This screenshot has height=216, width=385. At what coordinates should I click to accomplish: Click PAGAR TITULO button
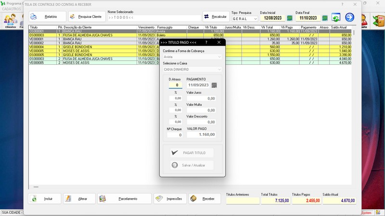pos(192,153)
